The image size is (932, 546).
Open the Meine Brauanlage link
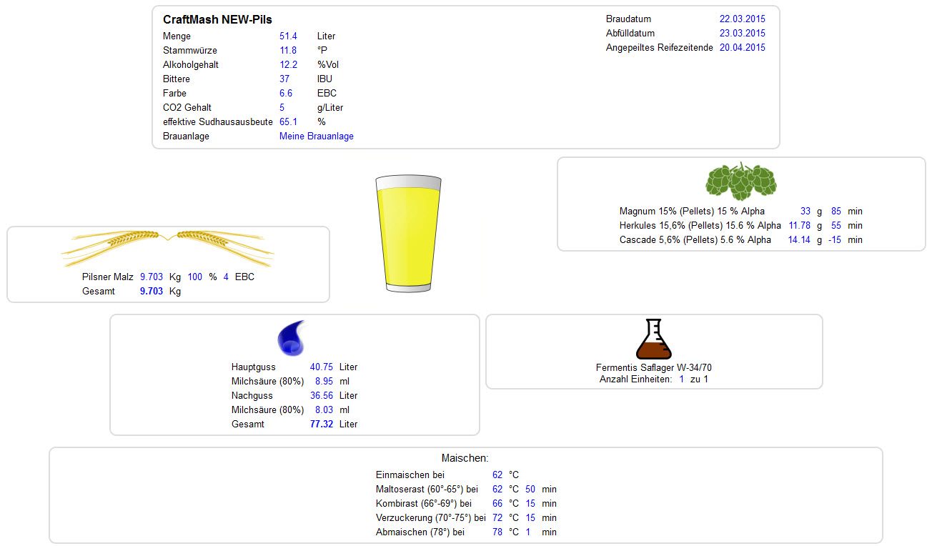click(x=316, y=136)
